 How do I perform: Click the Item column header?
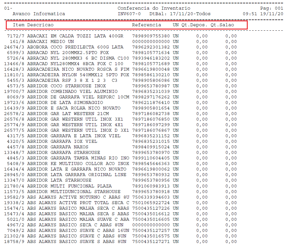click(x=19, y=25)
